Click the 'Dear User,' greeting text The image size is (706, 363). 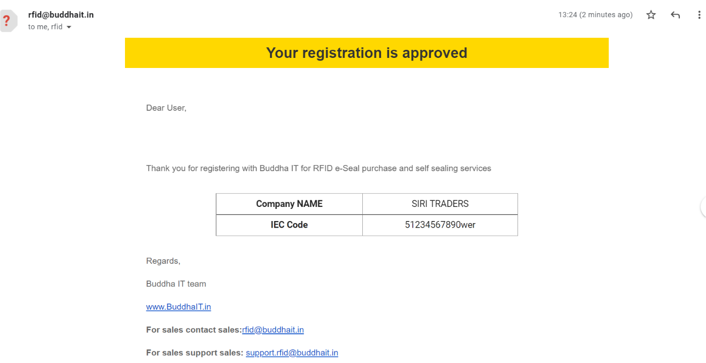coord(166,108)
